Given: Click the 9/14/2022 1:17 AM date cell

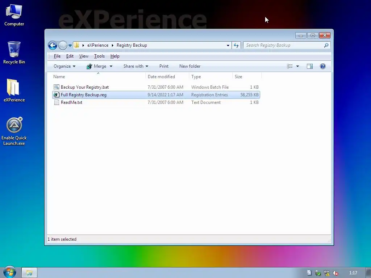Looking at the screenshot, I should 165,95.
